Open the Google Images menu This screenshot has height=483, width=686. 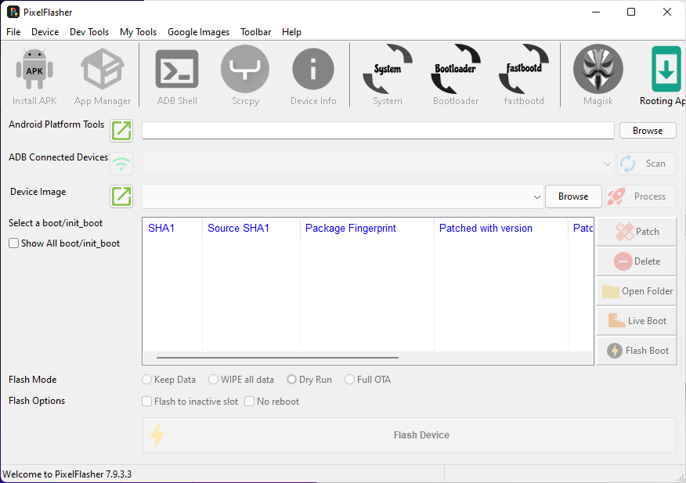coord(198,32)
